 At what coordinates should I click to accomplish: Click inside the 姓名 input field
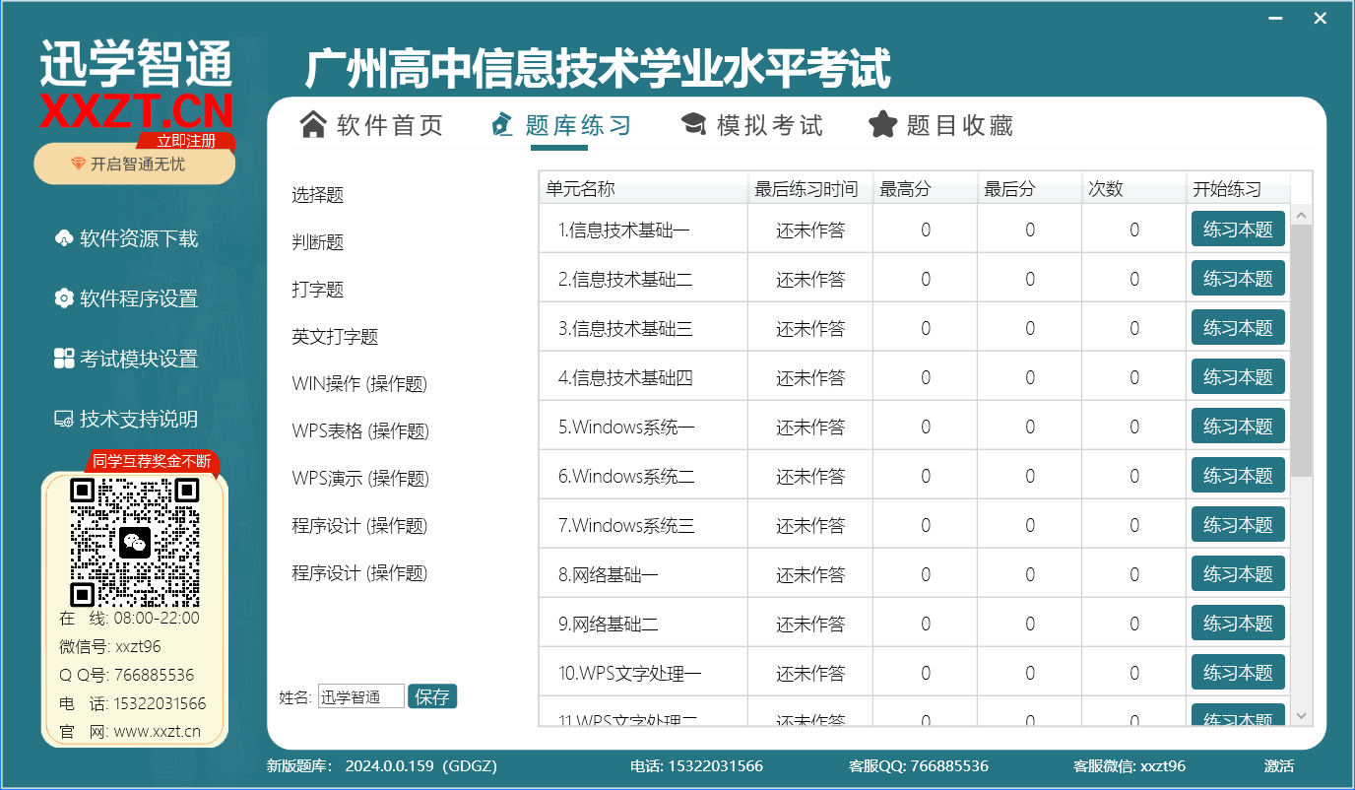(360, 695)
